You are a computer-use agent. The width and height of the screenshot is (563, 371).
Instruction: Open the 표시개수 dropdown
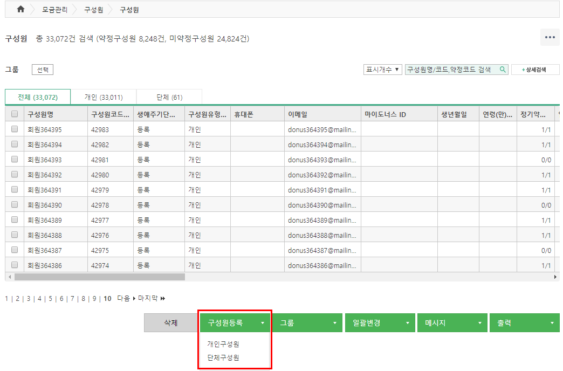click(382, 70)
